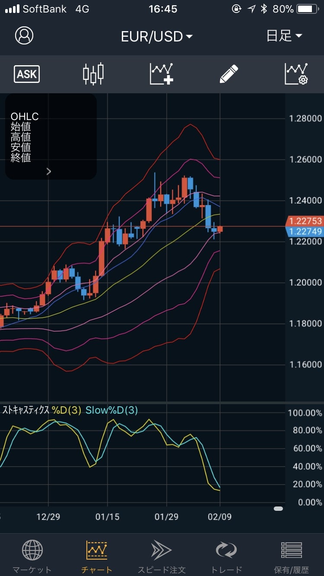Switch to the トレード tab
Image resolution: width=324 pixels, height=576 pixels.
(226, 557)
